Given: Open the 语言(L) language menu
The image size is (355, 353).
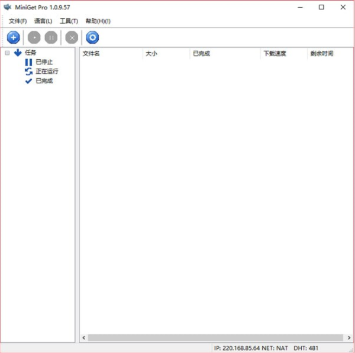Looking at the screenshot, I should coord(43,21).
